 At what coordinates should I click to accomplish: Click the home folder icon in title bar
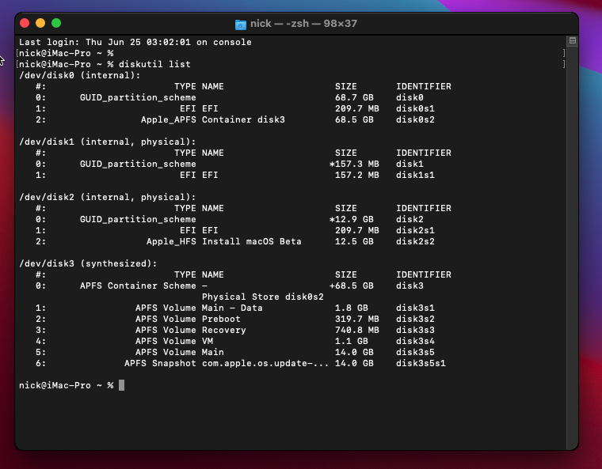pos(240,25)
